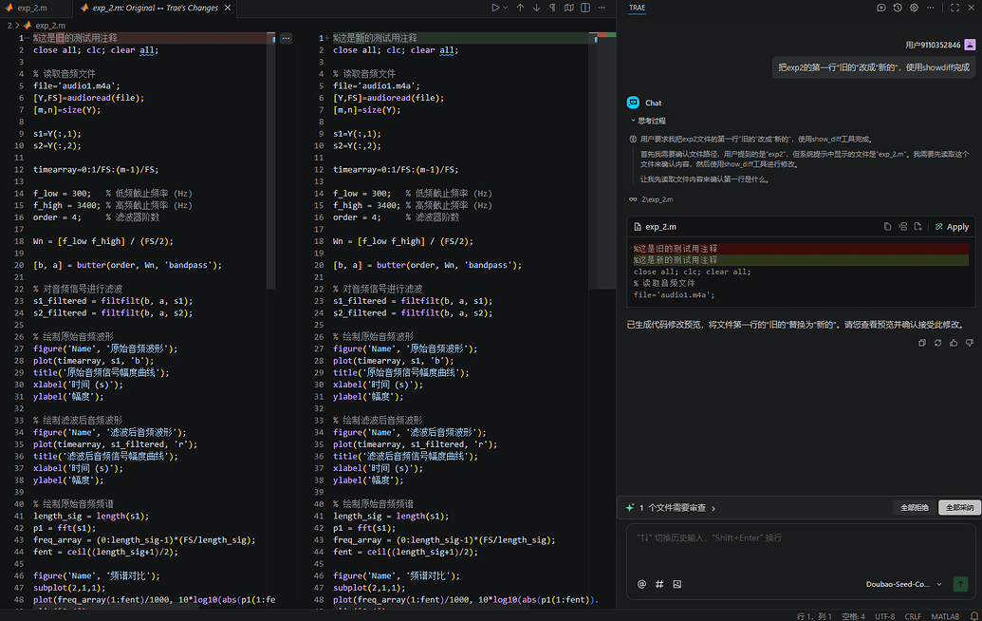Change line ending sequence CRLF
This screenshot has height=621, width=982.
pos(913,616)
